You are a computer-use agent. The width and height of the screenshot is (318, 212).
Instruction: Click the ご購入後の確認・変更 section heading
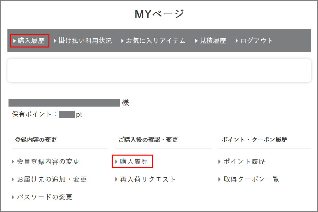148,140
